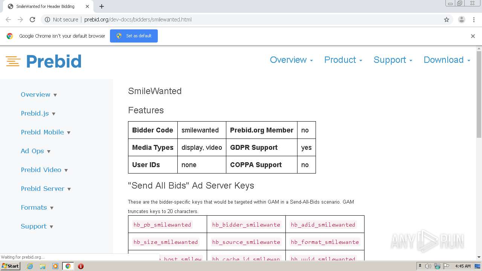Viewport: 482px width, 271px height.
Task: Expand the Product menu
Action: pos(343,60)
